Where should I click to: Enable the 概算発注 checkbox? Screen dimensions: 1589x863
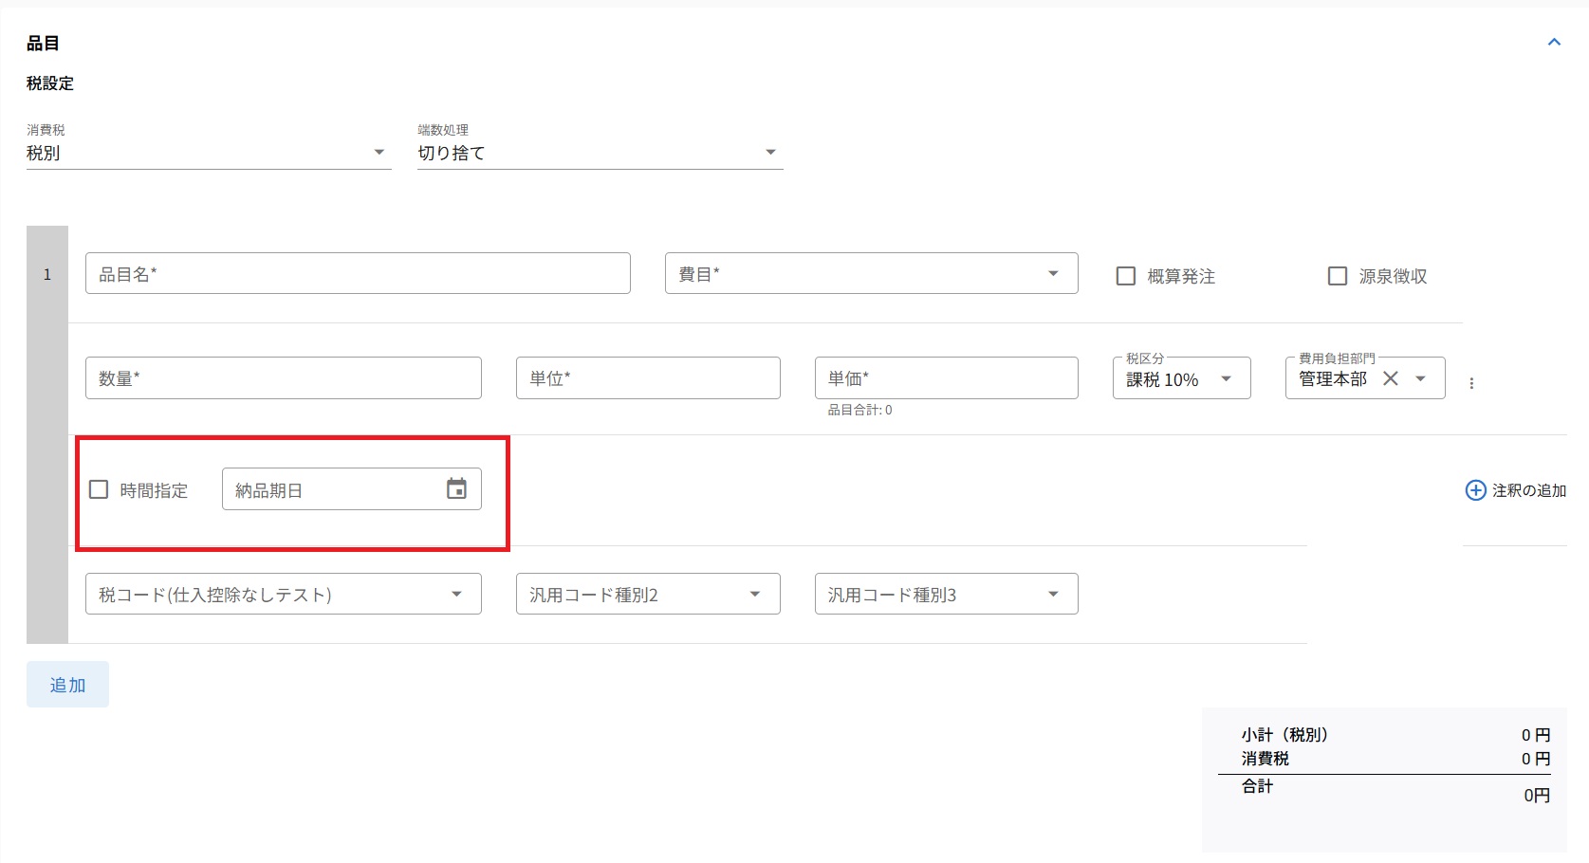click(1126, 275)
